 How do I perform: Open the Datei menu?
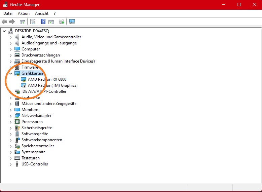pyautogui.click(x=8, y=13)
